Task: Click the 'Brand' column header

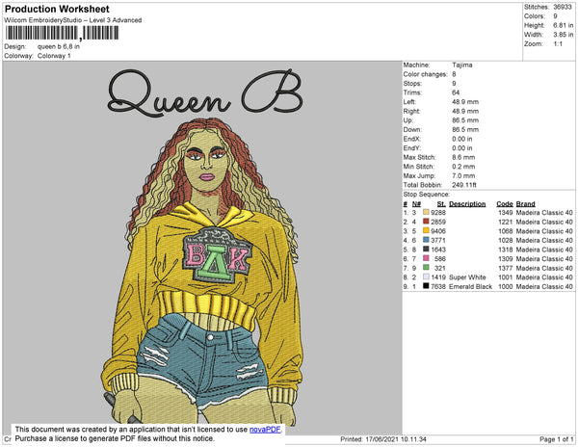Action: click(x=525, y=204)
